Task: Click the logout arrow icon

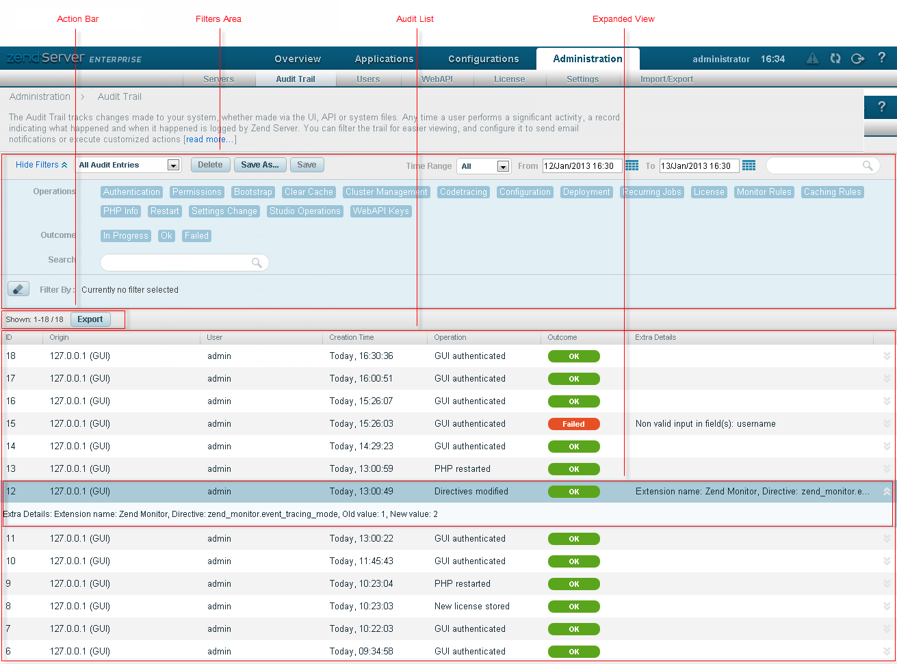Action: pyautogui.click(x=857, y=59)
